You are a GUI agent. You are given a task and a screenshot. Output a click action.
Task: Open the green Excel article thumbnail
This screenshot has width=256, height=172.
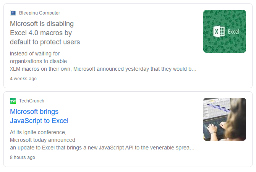tap(225, 31)
